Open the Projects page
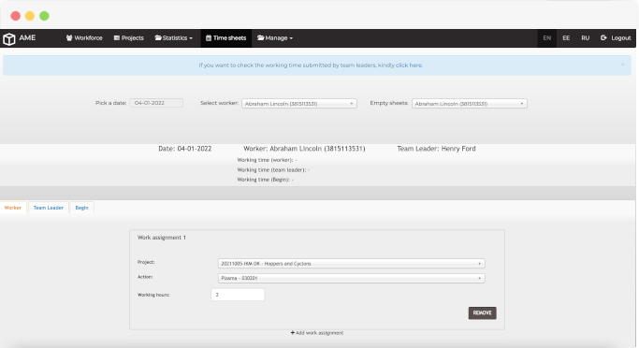This screenshot has width=639, height=348. tap(129, 38)
